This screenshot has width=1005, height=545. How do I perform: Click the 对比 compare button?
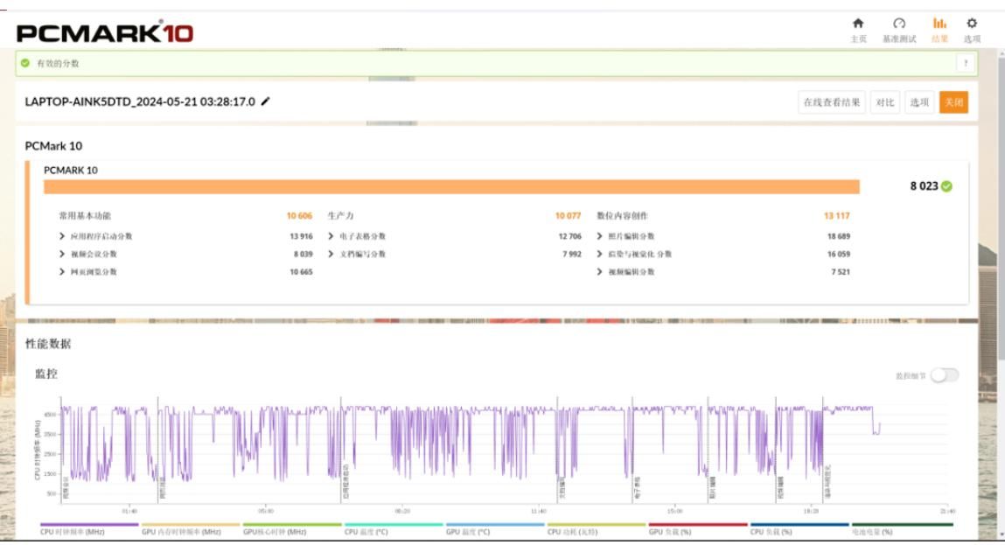click(885, 102)
